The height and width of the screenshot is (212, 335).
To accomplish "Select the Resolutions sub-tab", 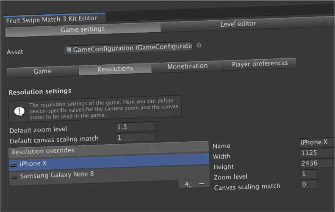I will tap(115, 69).
